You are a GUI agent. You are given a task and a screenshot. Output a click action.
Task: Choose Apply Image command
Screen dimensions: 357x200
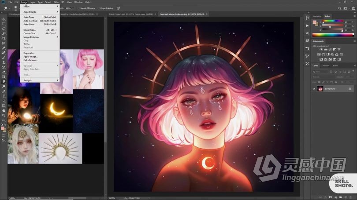tap(40, 57)
